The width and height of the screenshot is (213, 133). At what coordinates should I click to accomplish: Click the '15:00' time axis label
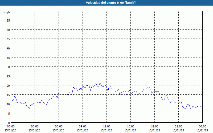[130, 127]
